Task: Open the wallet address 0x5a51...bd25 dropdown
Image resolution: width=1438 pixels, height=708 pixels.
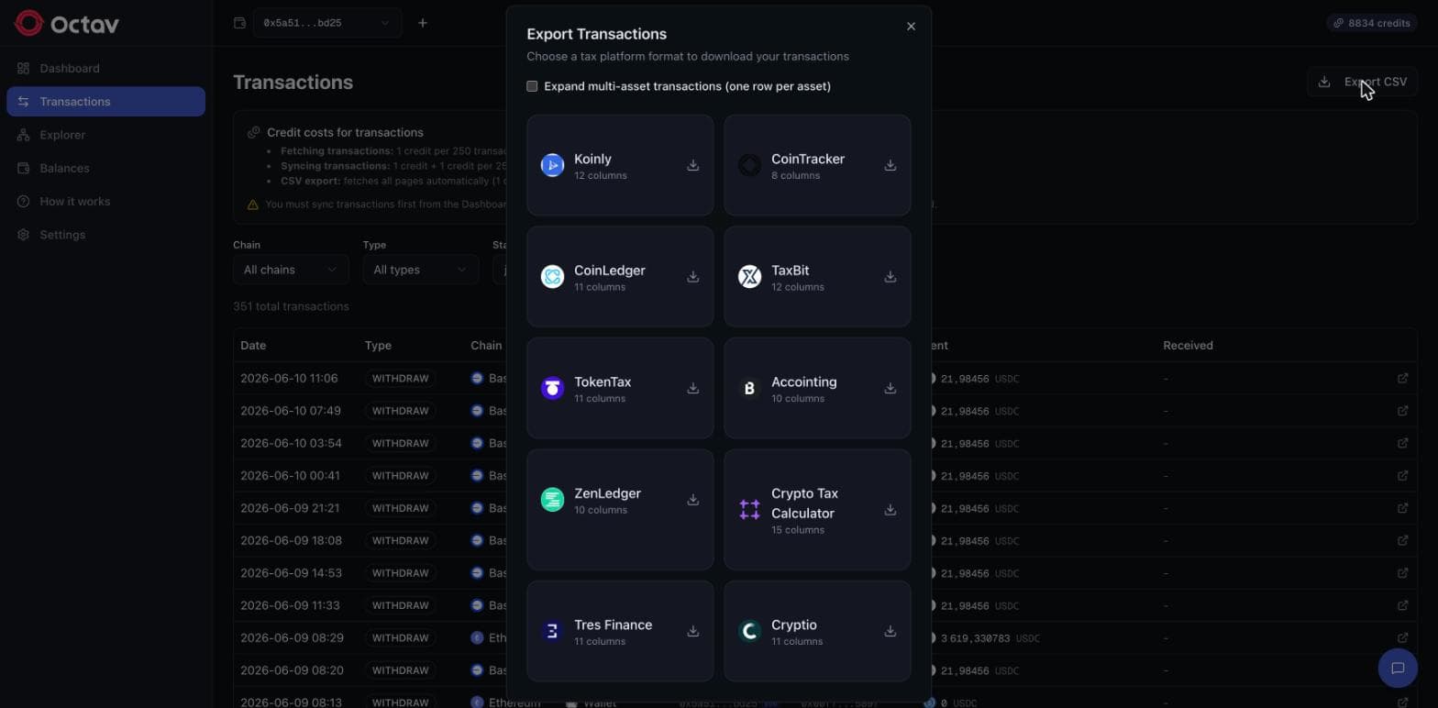Action: [x=326, y=23]
